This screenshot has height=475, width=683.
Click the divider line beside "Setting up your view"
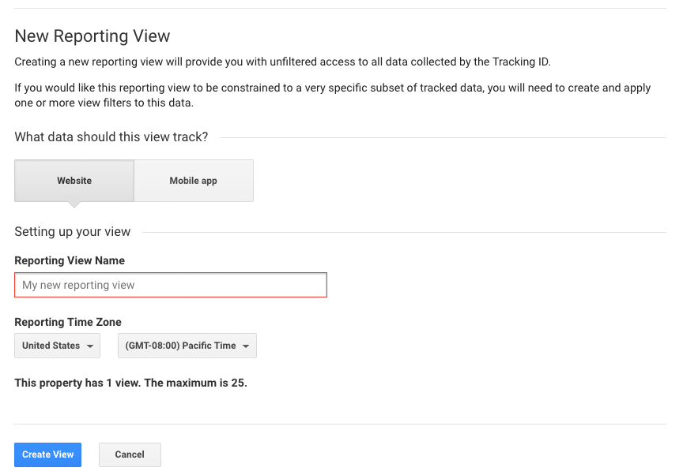(403, 232)
